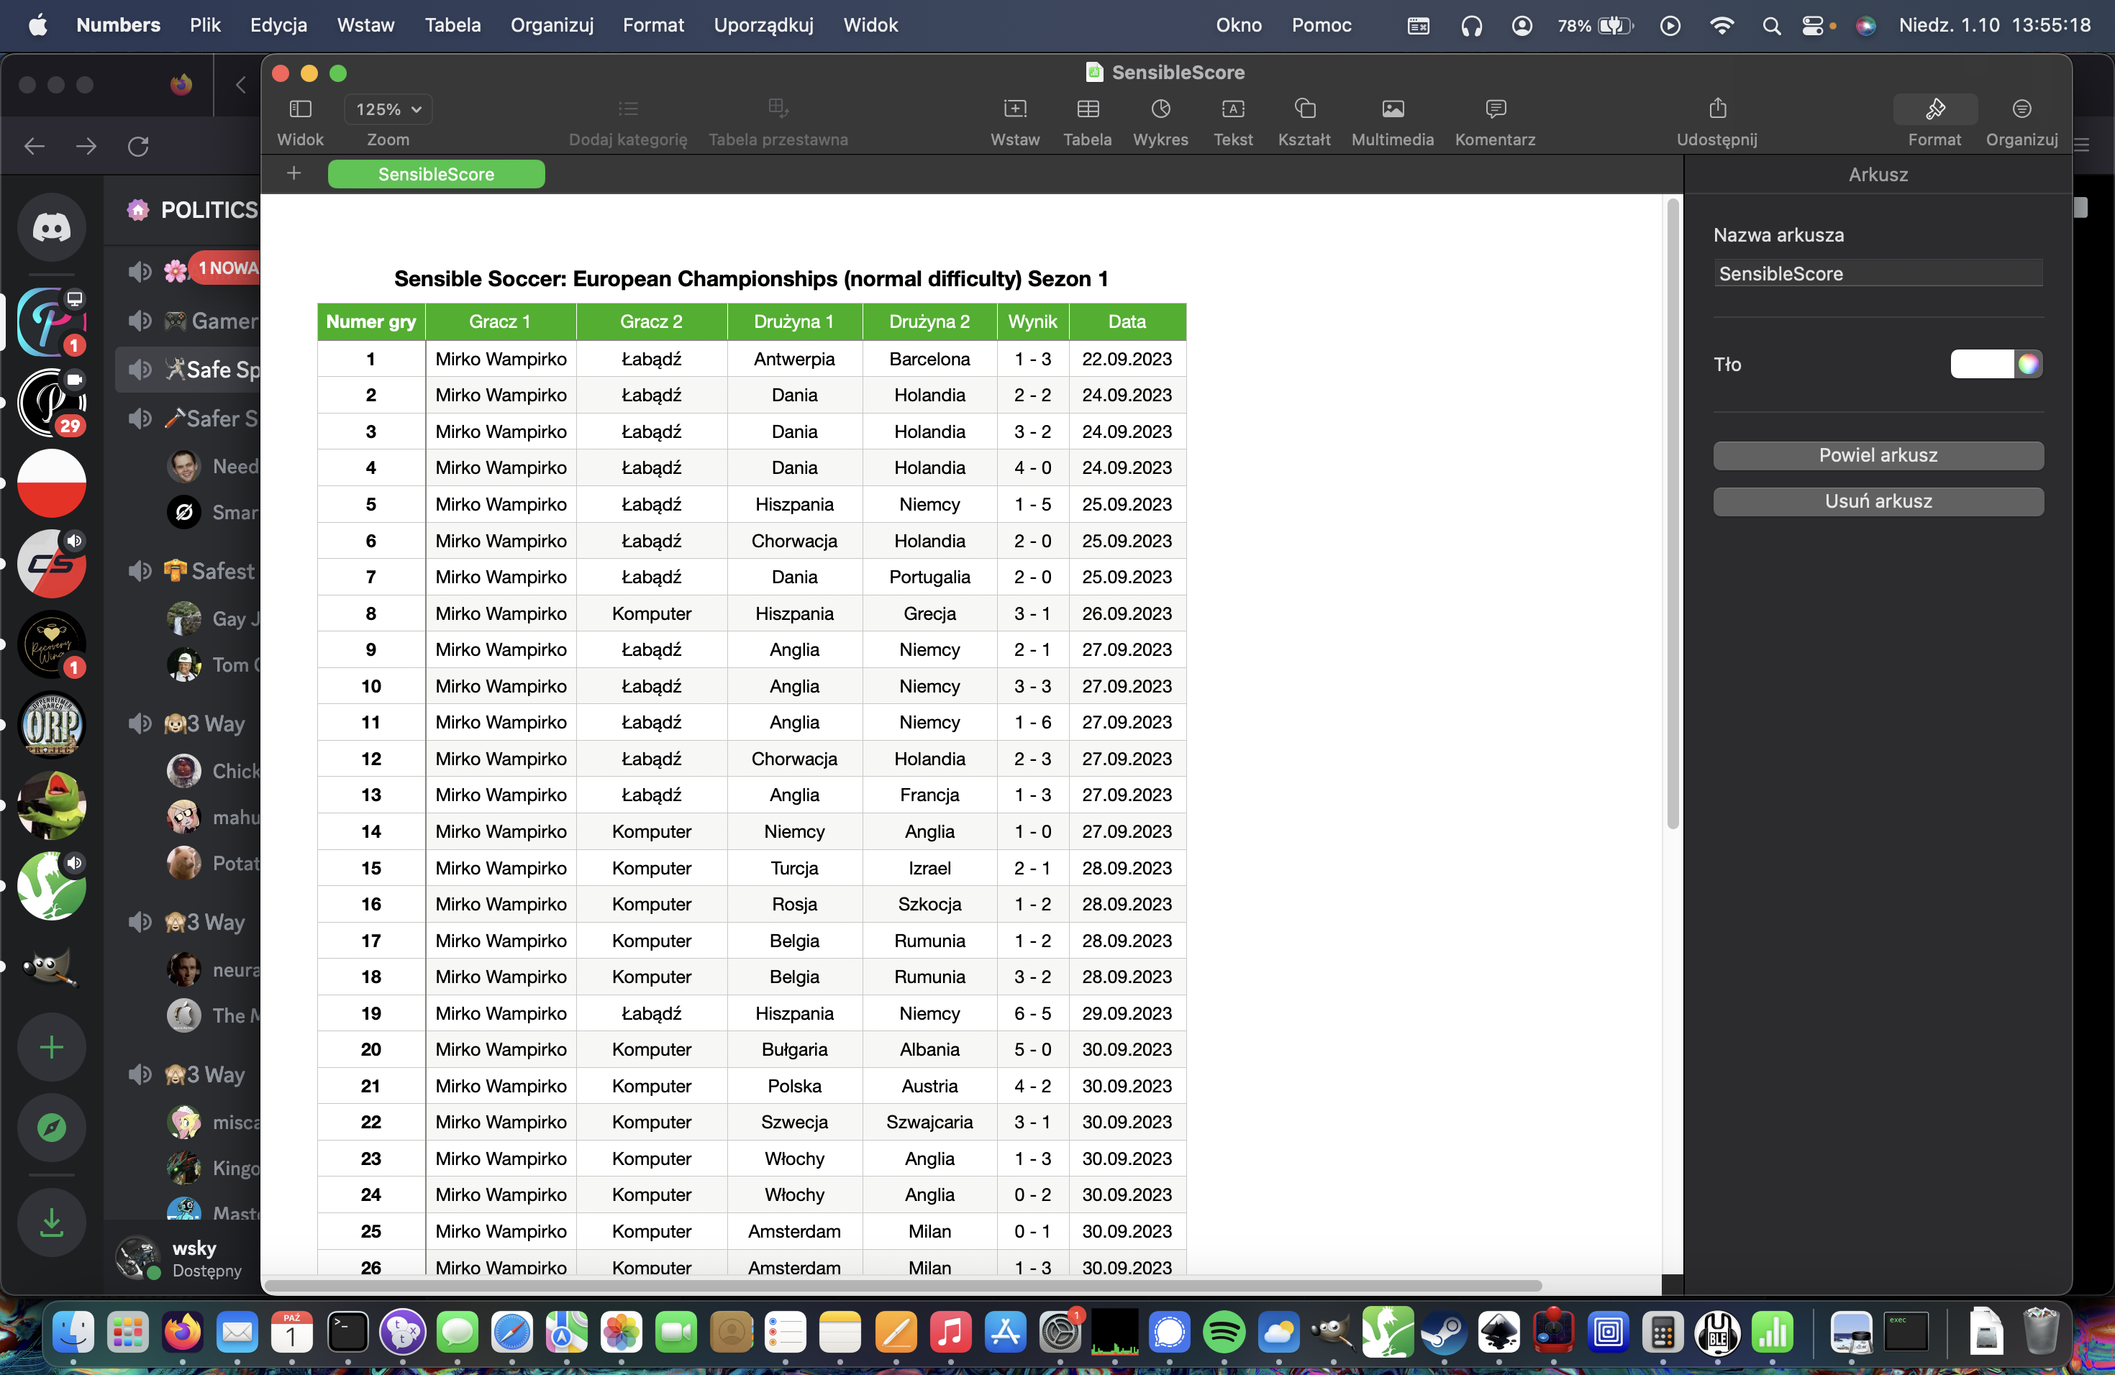Open the SensibleScore sheet tab menu
The image size is (2115, 1375).
pyautogui.click(x=435, y=174)
